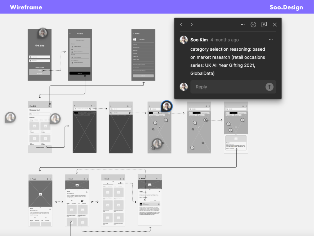Open ellipsis options next to Soo Kim's comment
The image size is (314, 236).
[271, 40]
